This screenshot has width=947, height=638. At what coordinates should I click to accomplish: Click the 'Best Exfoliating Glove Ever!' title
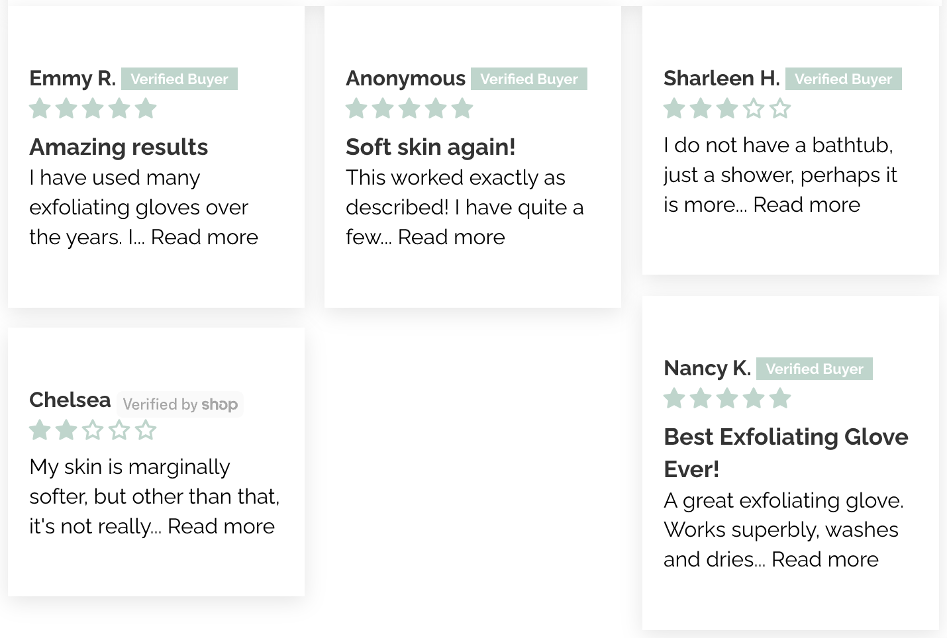[x=786, y=453]
